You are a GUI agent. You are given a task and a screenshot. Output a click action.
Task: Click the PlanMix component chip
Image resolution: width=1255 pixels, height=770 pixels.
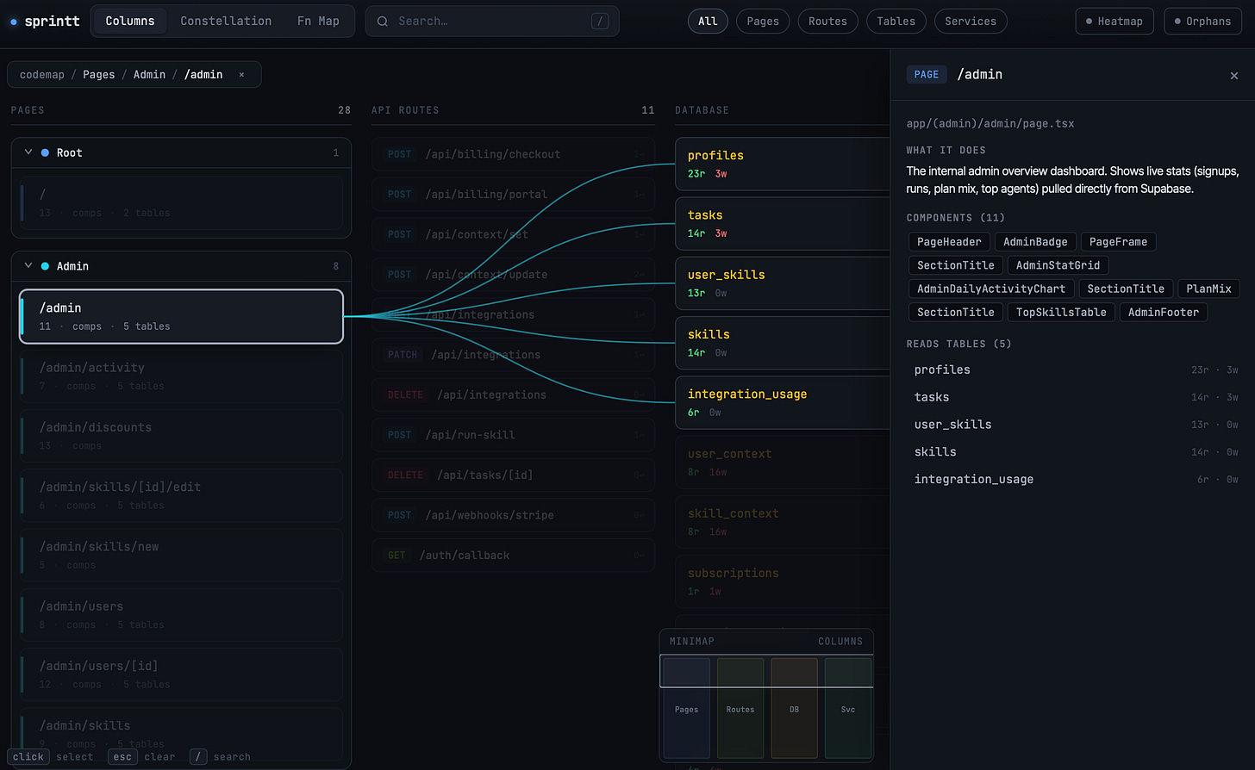1208,289
